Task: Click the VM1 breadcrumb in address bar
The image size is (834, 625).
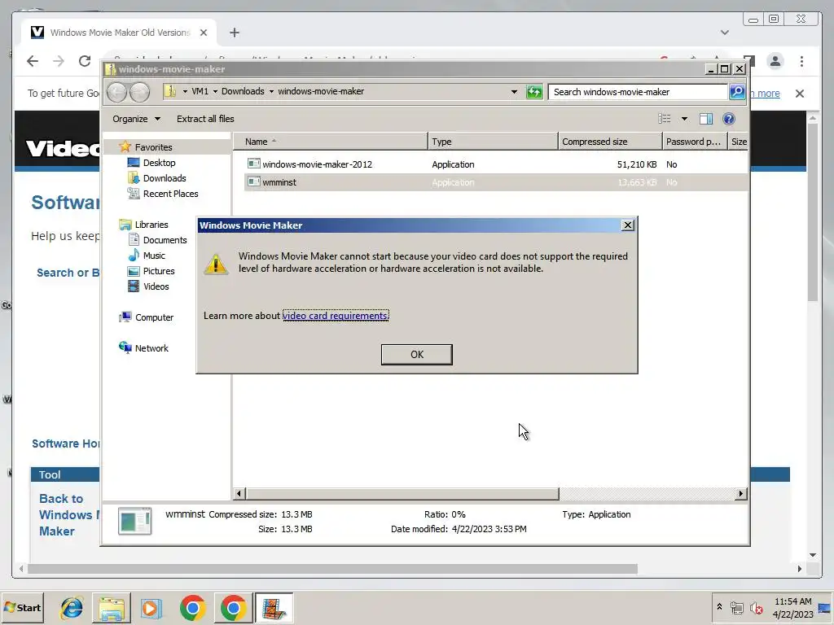Action: [x=200, y=91]
